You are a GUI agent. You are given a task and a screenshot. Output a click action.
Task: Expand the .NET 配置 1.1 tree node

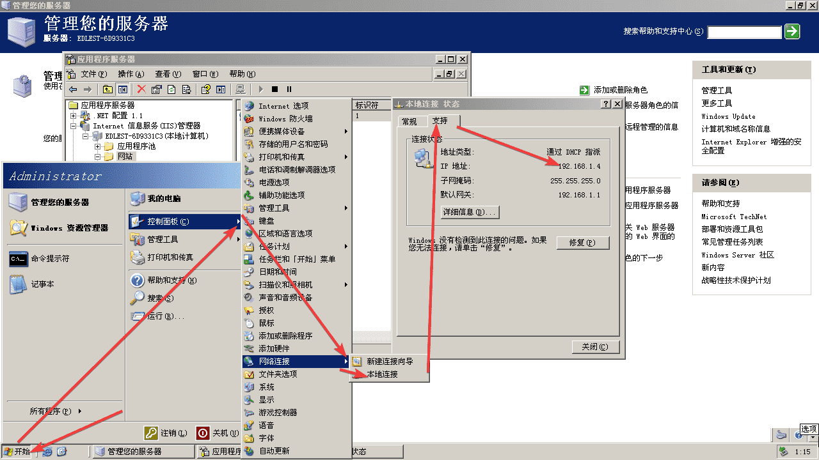(74, 116)
